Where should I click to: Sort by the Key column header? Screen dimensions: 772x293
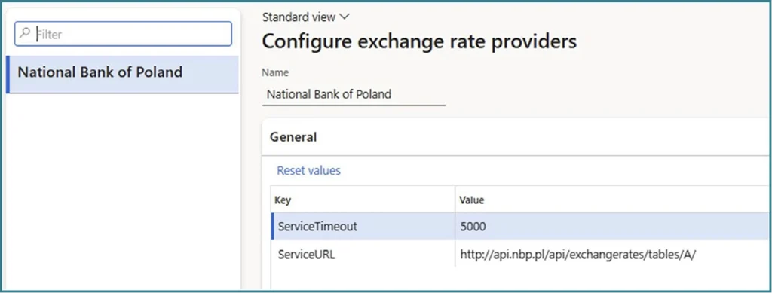click(363, 200)
